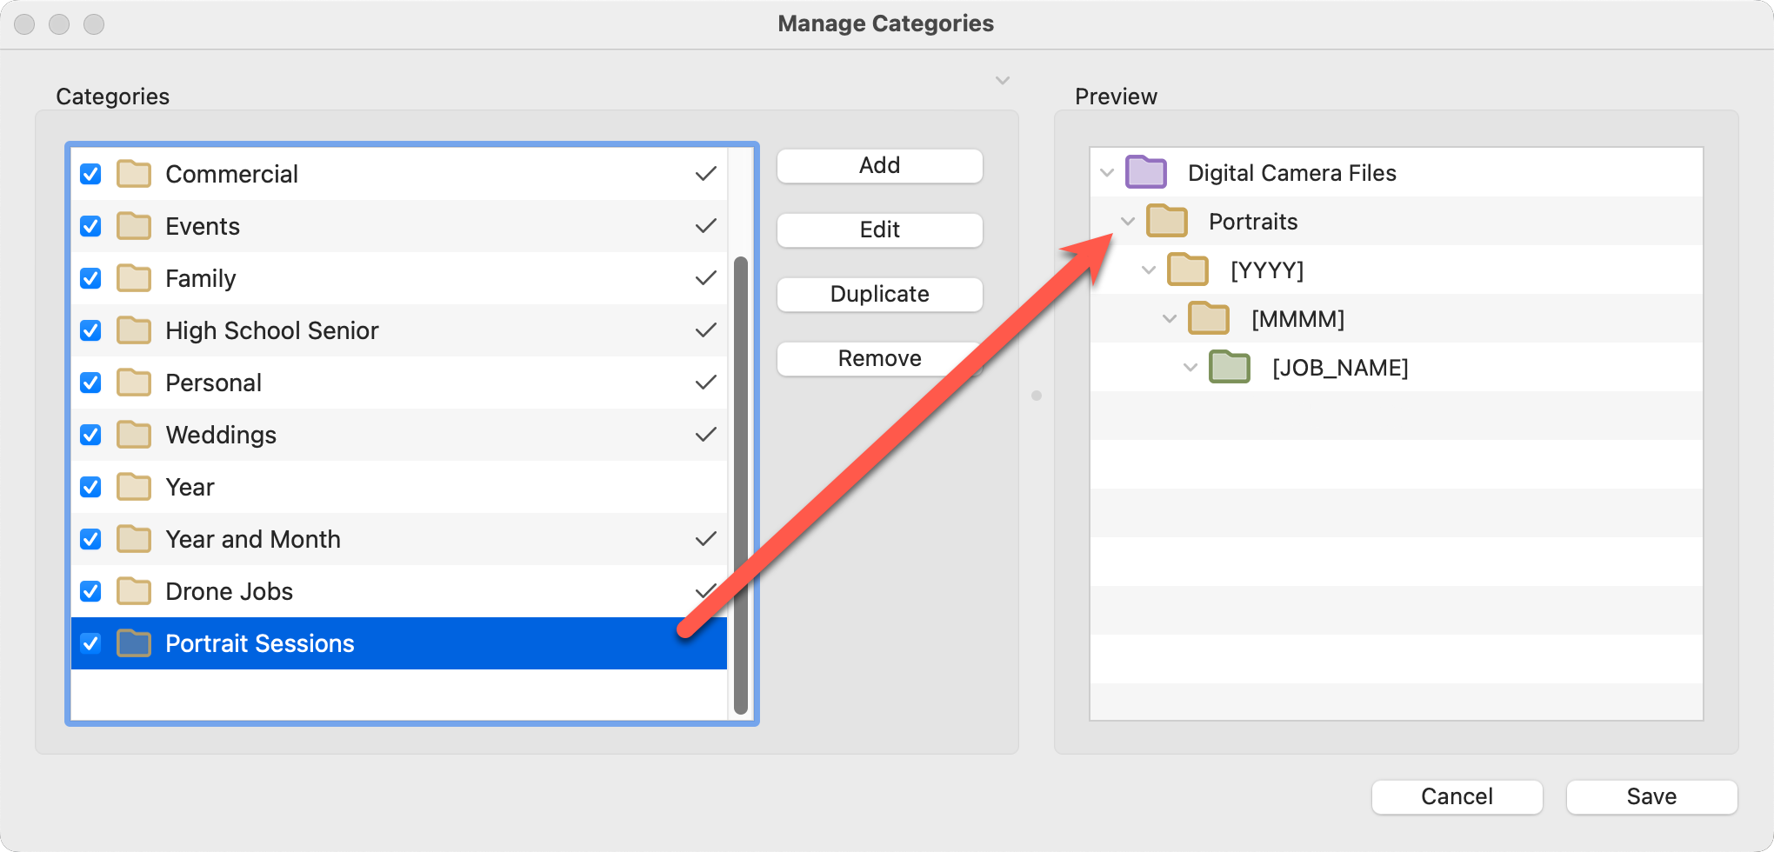Select the Year and Month category

pyautogui.click(x=252, y=539)
